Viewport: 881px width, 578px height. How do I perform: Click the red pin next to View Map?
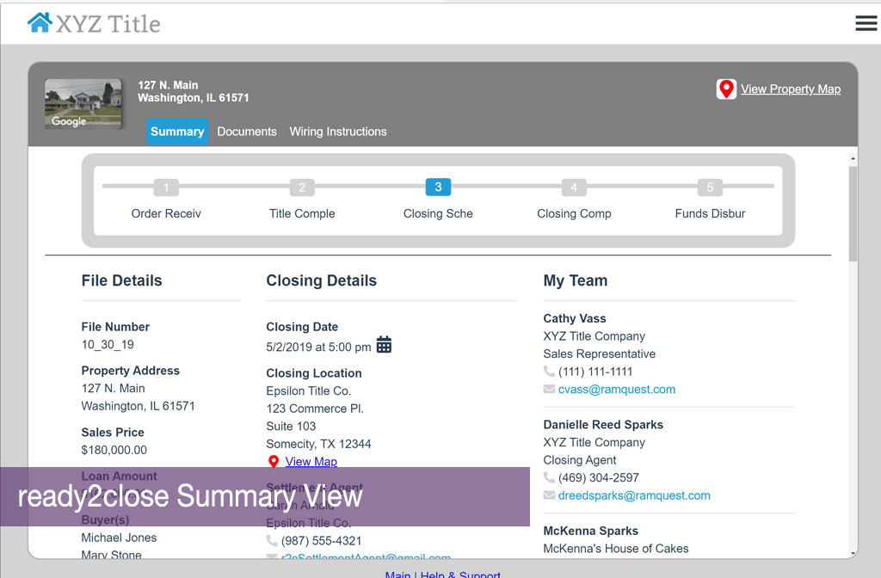(274, 462)
